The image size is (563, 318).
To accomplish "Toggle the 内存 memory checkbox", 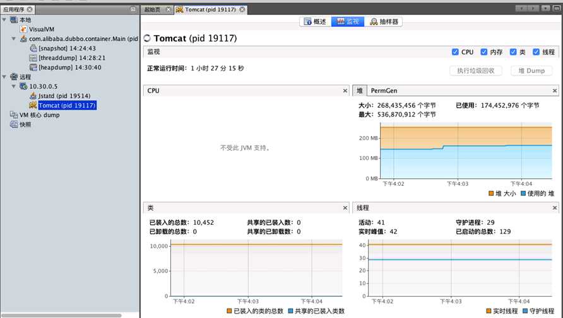I will (x=484, y=52).
